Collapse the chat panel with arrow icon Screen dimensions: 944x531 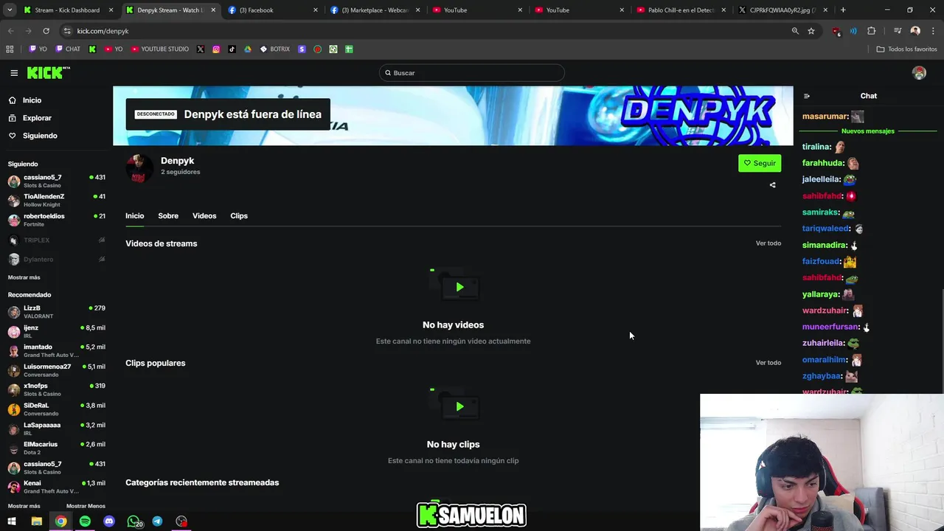806,96
